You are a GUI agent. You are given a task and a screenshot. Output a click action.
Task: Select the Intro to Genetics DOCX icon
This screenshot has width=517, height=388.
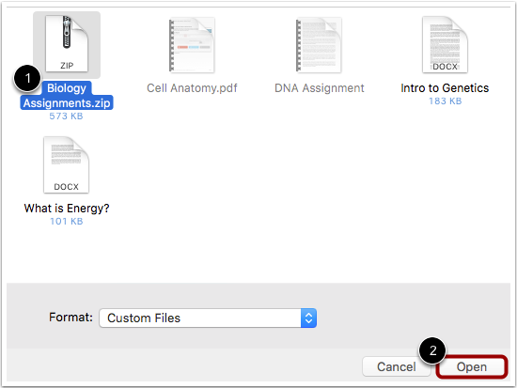pyautogui.click(x=445, y=44)
